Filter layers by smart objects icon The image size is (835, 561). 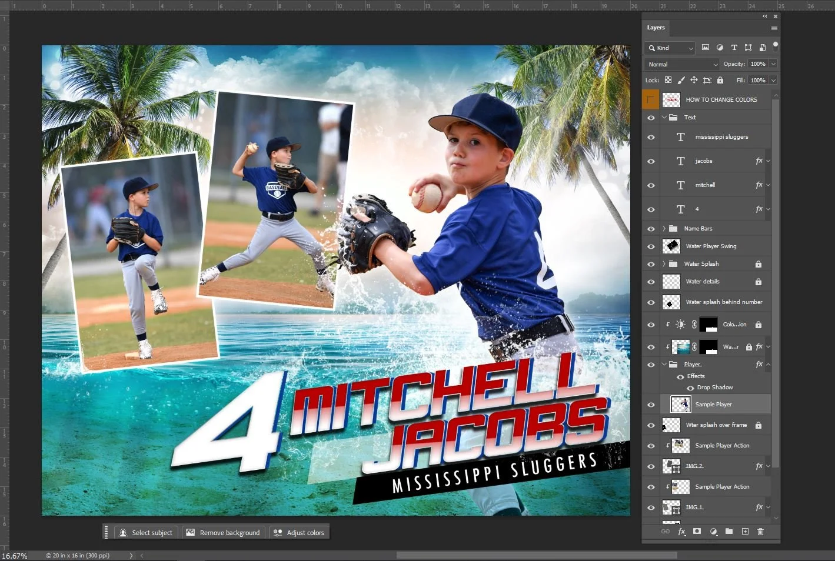(762, 48)
